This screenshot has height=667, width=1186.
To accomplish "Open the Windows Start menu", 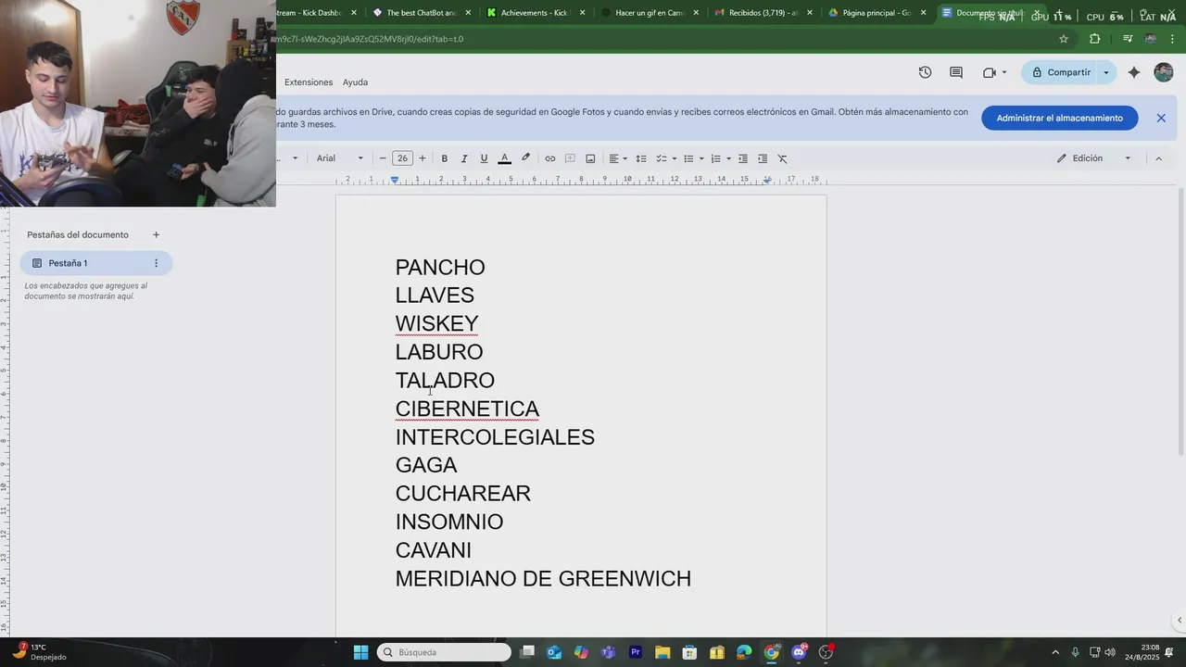I will [360, 652].
